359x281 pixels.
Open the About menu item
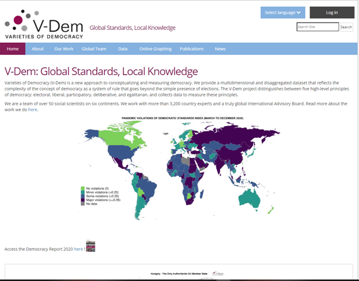(x=38, y=49)
